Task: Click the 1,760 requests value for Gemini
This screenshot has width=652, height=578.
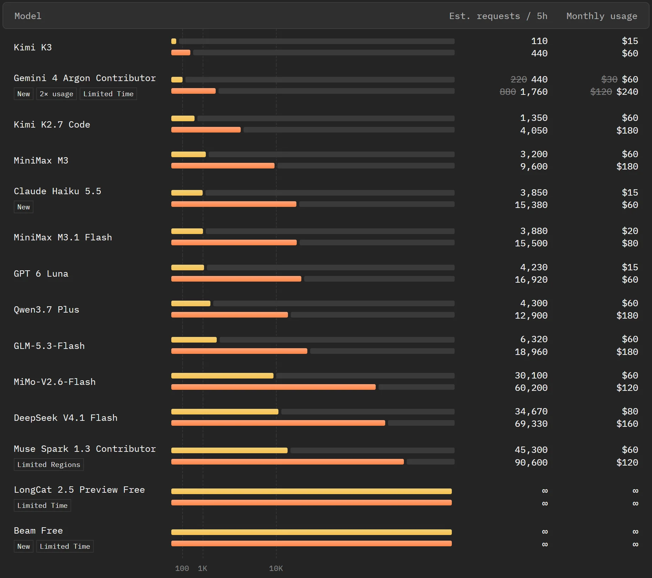Action: click(x=534, y=92)
